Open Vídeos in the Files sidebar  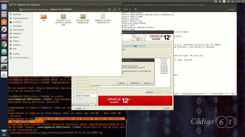pos(16,41)
